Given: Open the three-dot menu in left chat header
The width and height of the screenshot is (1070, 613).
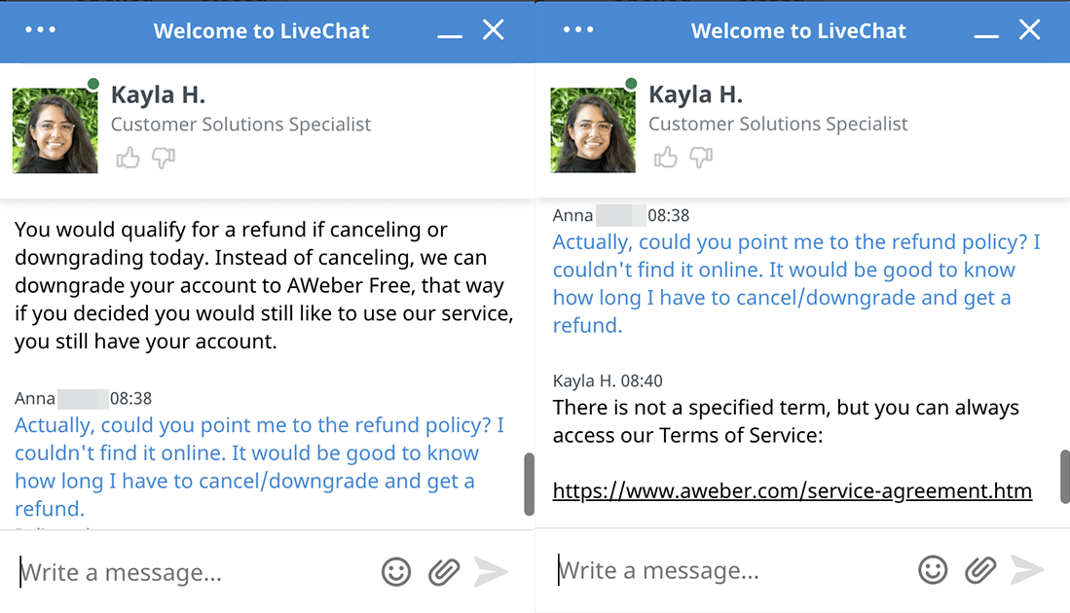Looking at the screenshot, I should point(40,30).
